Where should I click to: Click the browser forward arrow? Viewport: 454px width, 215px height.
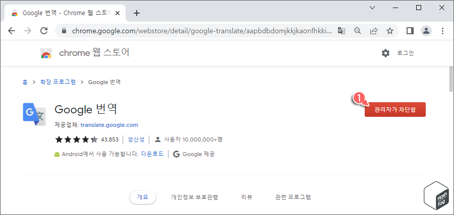point(28,31)
